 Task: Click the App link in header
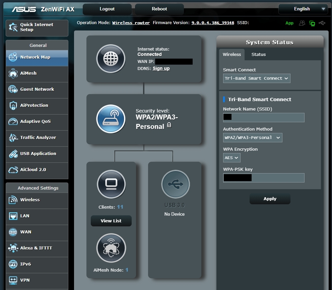289,23
